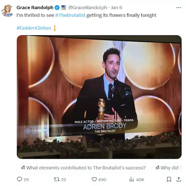Open the @GraceRandolph handle
Screen dimensions: 186x186
coord(88,8)
